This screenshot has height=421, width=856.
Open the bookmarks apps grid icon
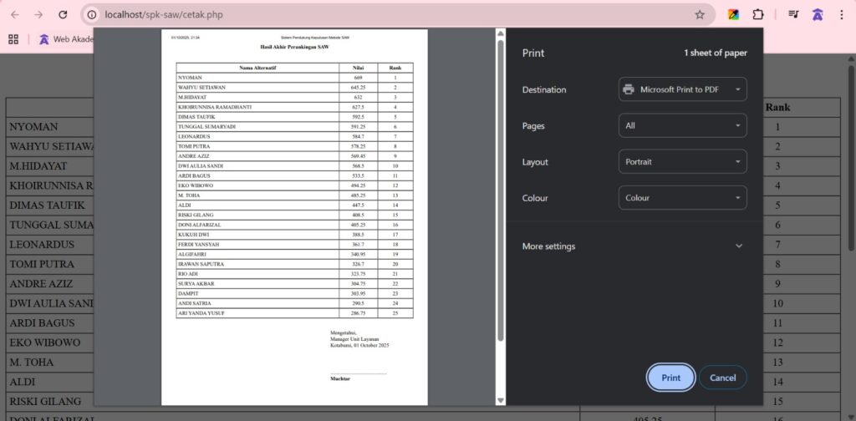click(13, 38)
